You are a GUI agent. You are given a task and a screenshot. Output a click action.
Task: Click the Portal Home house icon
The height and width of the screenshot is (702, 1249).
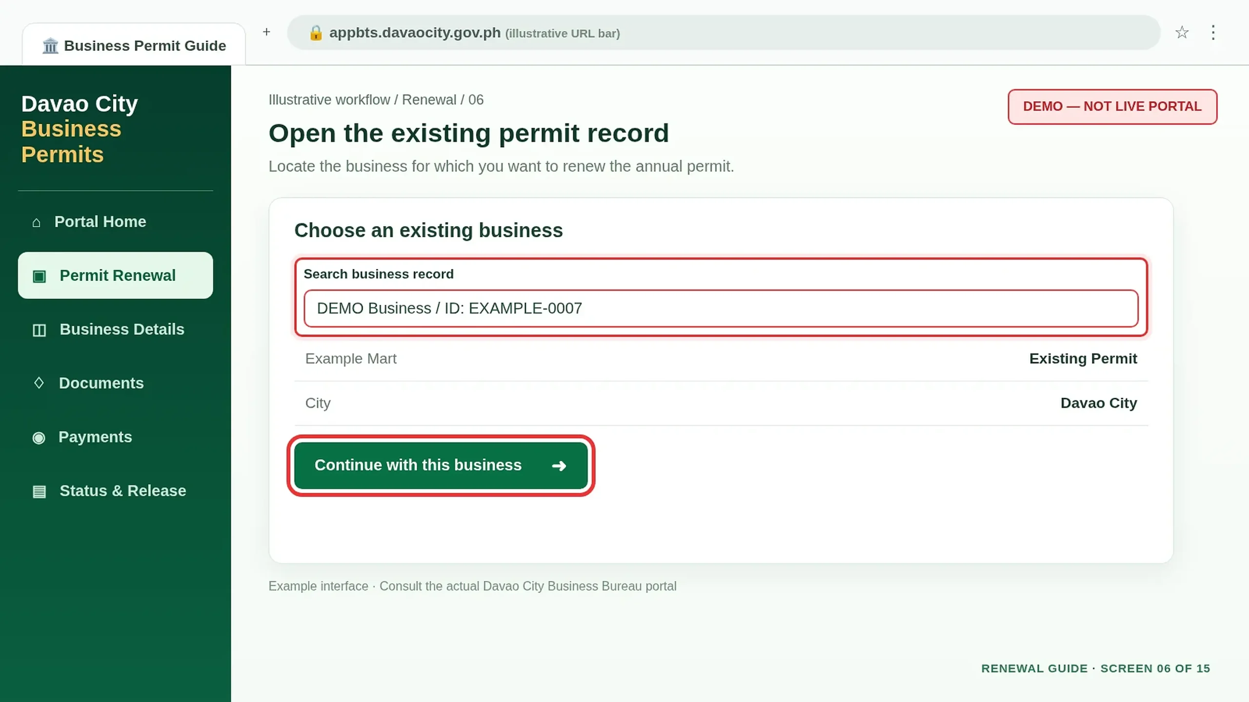tap(36, 223)
